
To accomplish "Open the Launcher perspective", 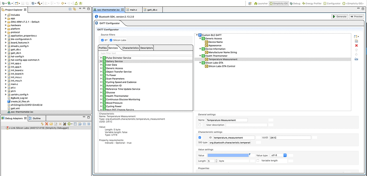I will pos(261,4).
